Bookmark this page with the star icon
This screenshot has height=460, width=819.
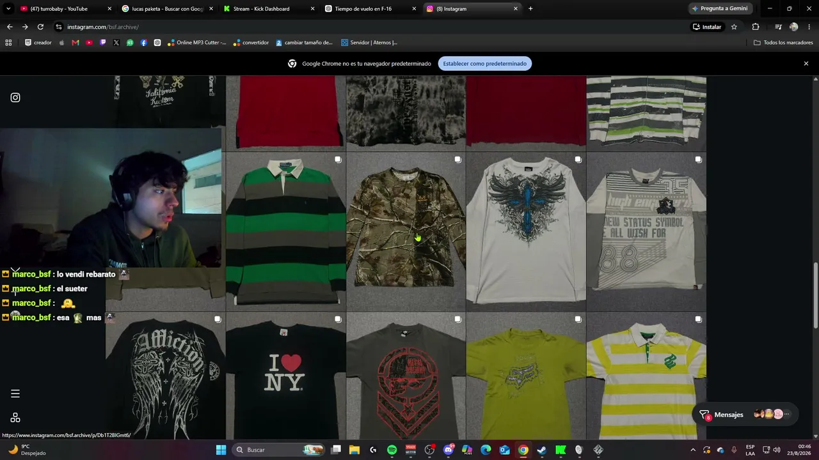pyautogui.click(x=734, y=27)
